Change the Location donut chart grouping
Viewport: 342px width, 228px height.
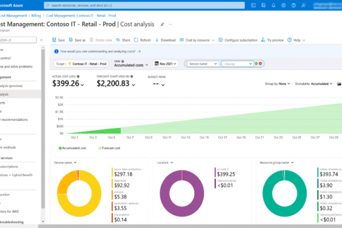coord(165,162)
